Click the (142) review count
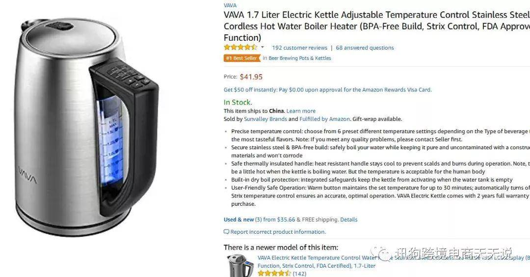Viewport: 530px width, 277px height. (x=299, y=274)
